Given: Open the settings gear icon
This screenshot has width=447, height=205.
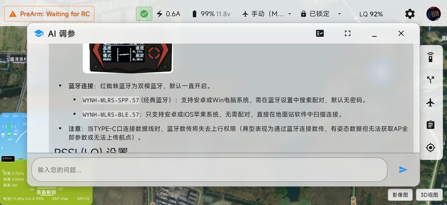Looking at the screenshot, I should 410,14.
